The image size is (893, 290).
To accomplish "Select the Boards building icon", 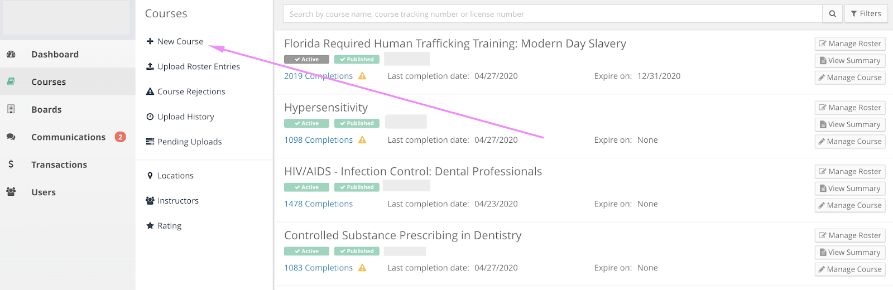I will 11,109.
